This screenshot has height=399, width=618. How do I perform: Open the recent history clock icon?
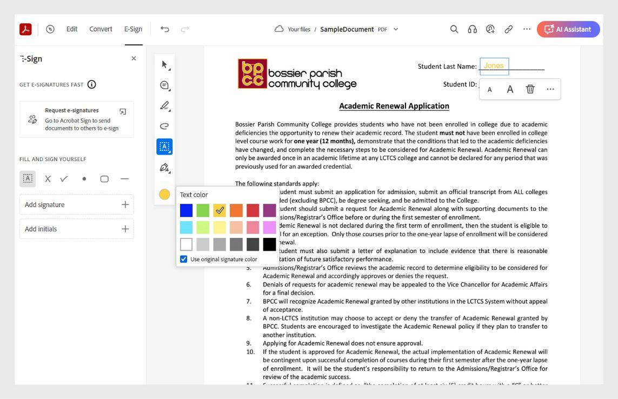coord(50,29)
